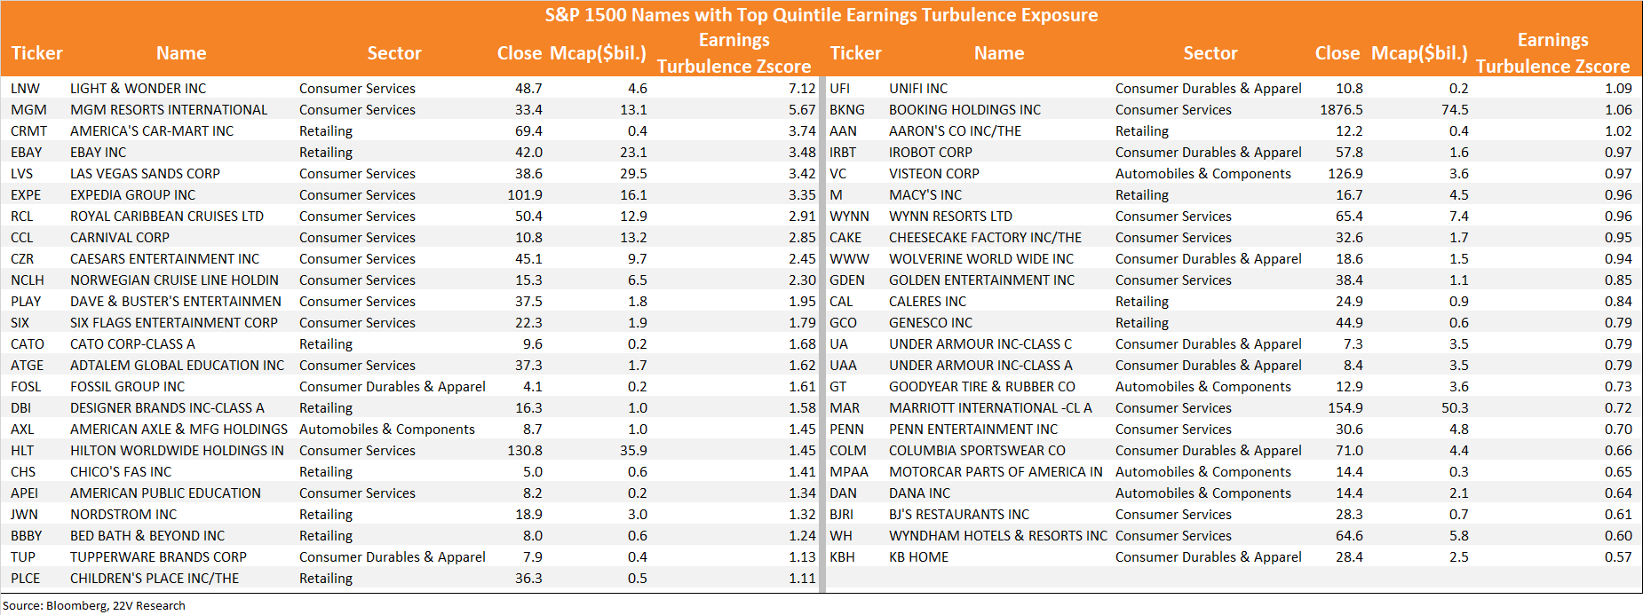The width and height of the screenshot is (1643, 615).
Task: Click COLUMBIA SPORTSWEAR CO cell
Action: [977, 451]
